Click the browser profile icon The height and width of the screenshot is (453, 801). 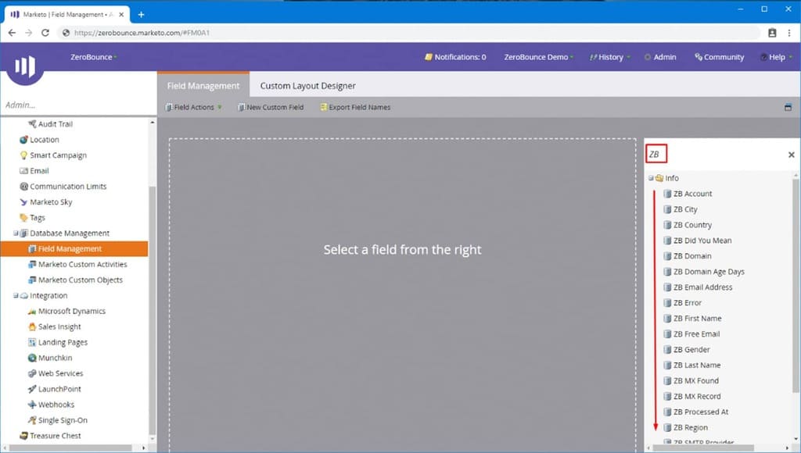[x=772, y=33]
